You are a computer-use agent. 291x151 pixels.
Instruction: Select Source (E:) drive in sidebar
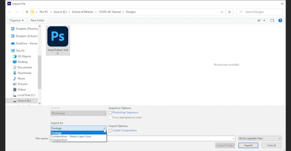[22, 101]
